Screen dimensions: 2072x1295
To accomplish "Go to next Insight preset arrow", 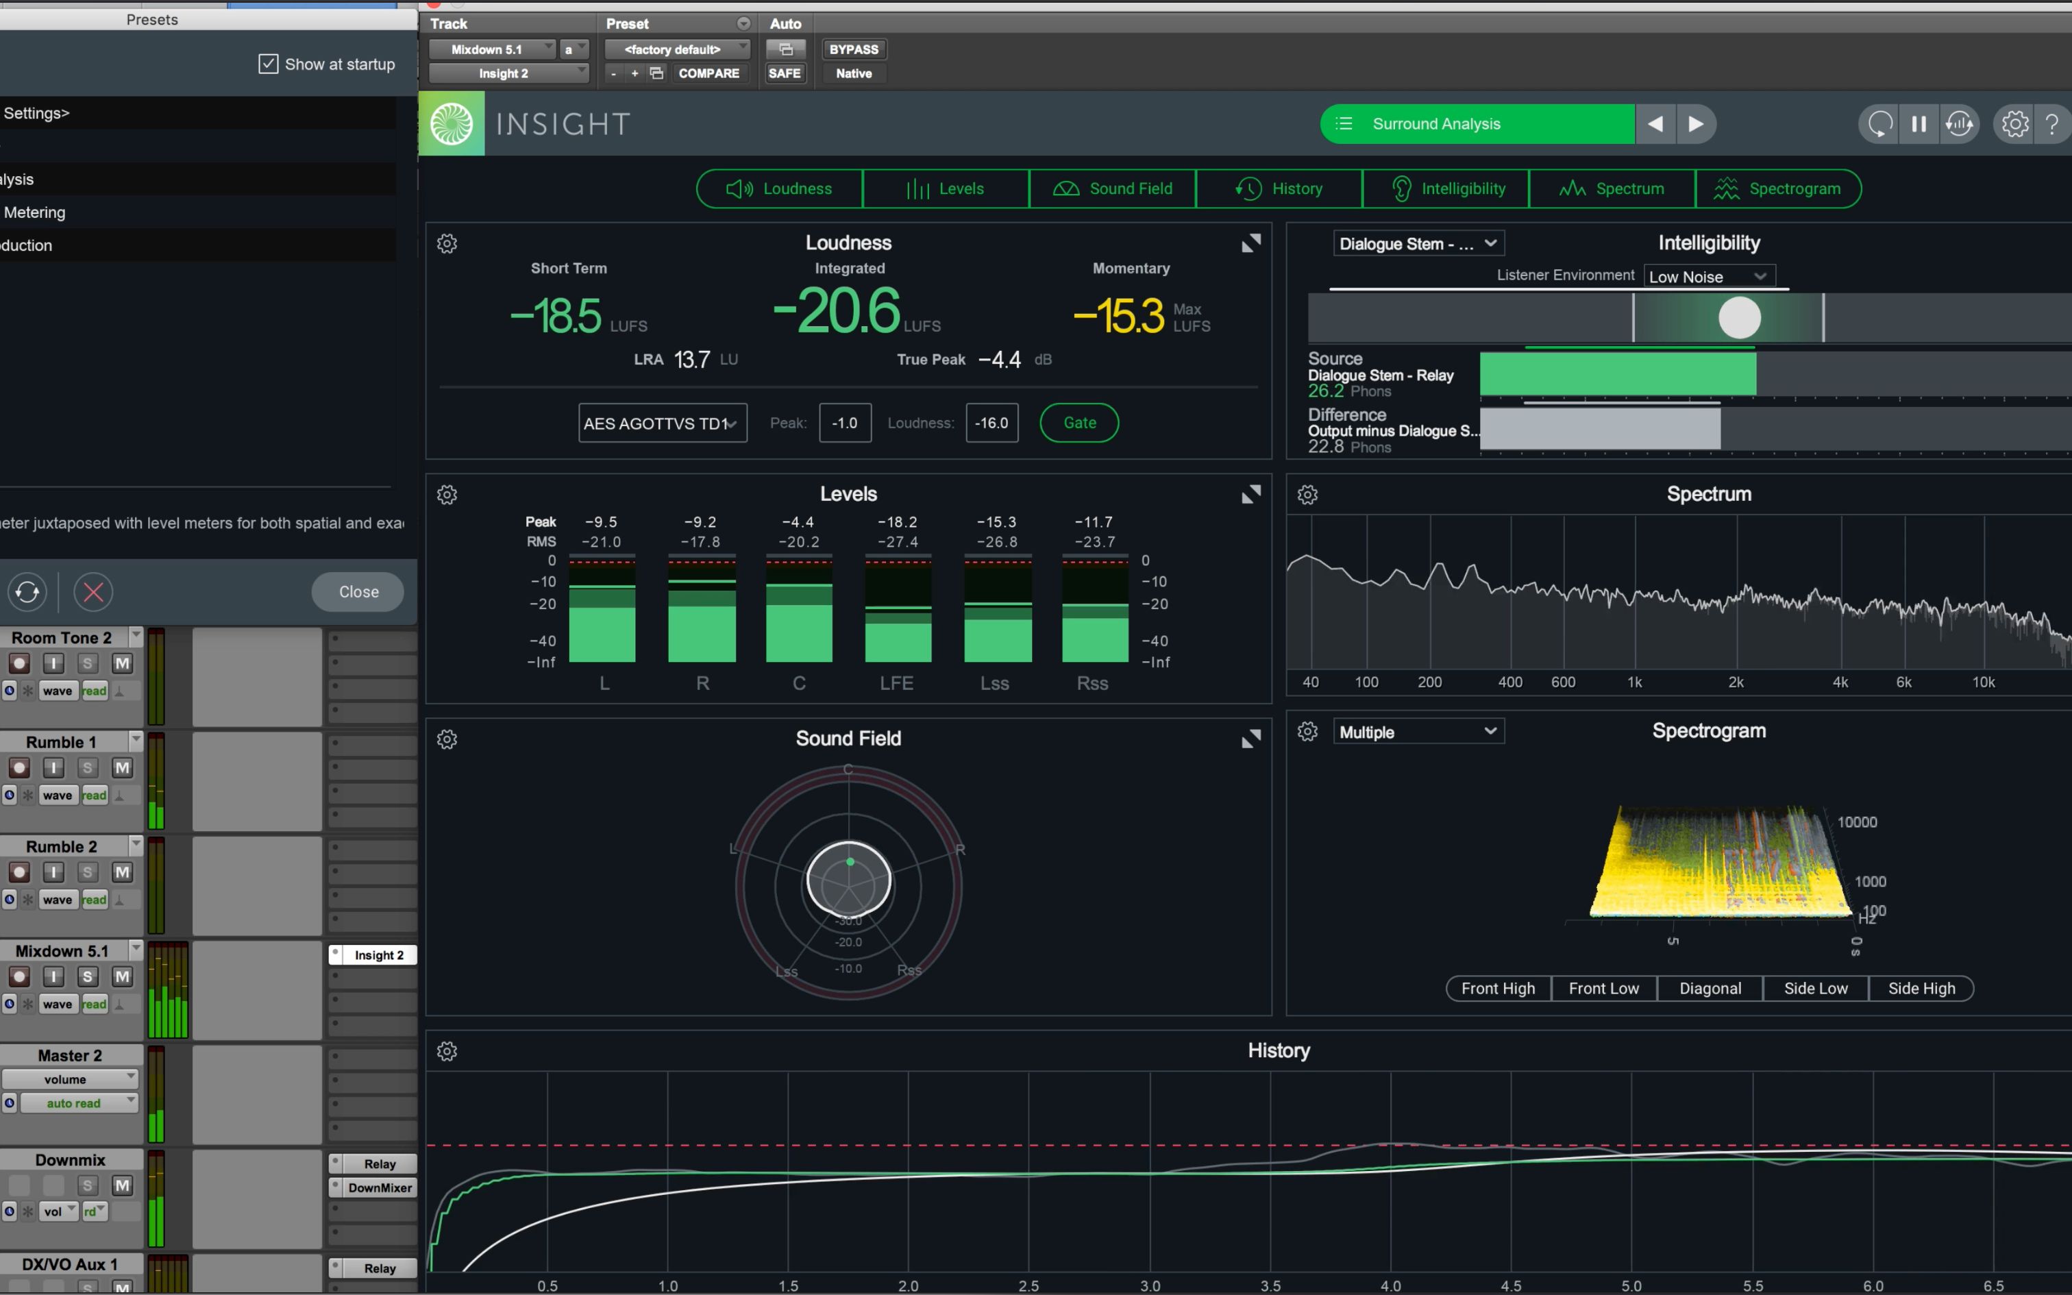I will point(1696,124).
